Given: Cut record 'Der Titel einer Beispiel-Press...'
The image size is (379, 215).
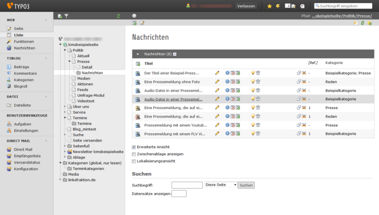Looking at the screenshot, I should [304, 73].
